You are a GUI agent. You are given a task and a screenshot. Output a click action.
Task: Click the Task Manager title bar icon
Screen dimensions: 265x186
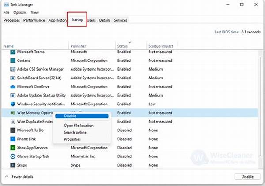[x=6, y=4]
